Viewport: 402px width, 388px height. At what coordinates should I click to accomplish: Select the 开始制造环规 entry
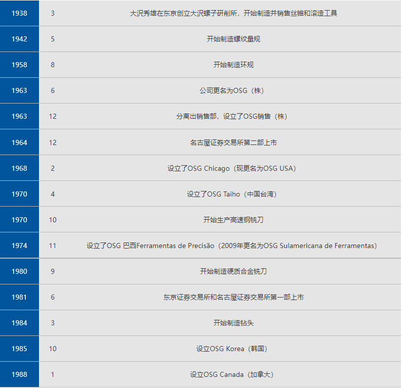point(233,65)
